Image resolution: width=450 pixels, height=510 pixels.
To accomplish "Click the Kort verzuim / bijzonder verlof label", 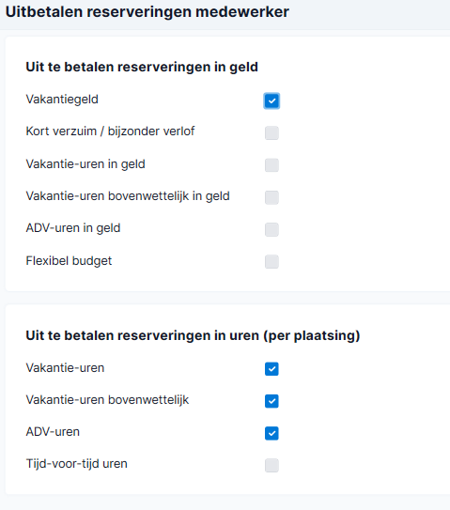I will pos(110,131).
